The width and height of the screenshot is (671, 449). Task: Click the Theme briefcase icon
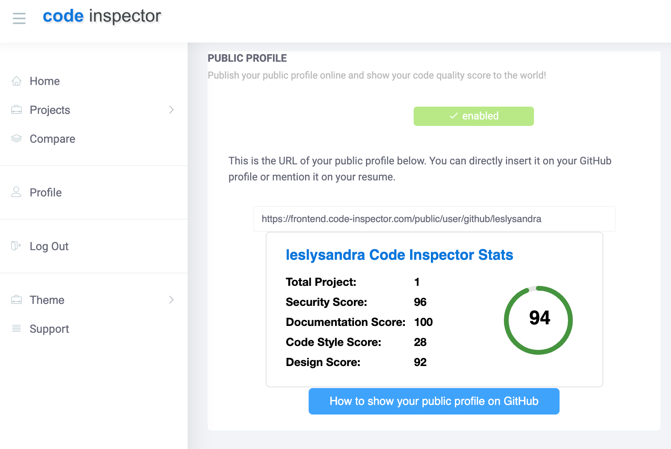[16, 300]
